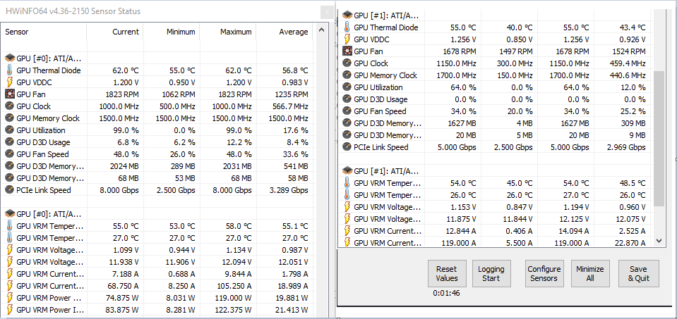
Task: Click the 1.099 V GPU VRM Voltage current value
Action: (125, 250)
